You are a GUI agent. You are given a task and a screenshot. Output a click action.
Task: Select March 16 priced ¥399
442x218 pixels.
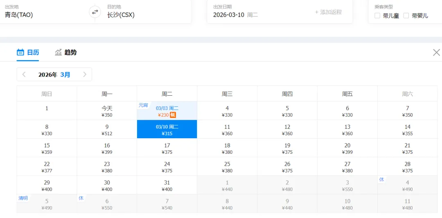point(107,148)
